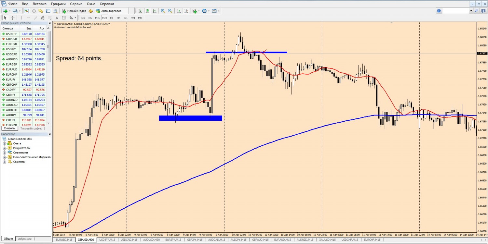Open the Сервис menu
This screenshot has height=244, width=488.
76,4
